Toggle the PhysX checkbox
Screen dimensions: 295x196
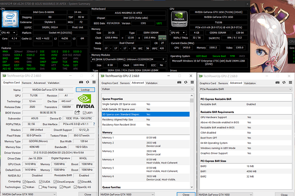61,187
